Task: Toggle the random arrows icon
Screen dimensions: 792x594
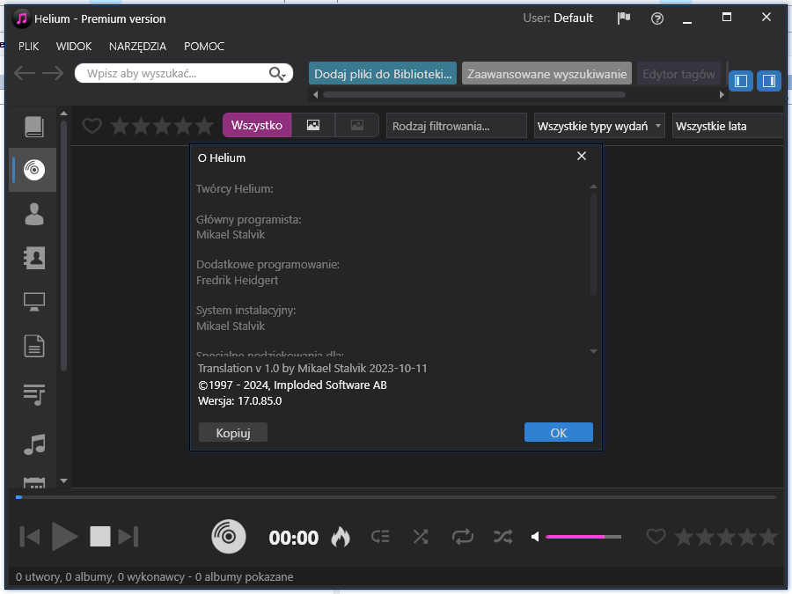Action: [503, 537]
